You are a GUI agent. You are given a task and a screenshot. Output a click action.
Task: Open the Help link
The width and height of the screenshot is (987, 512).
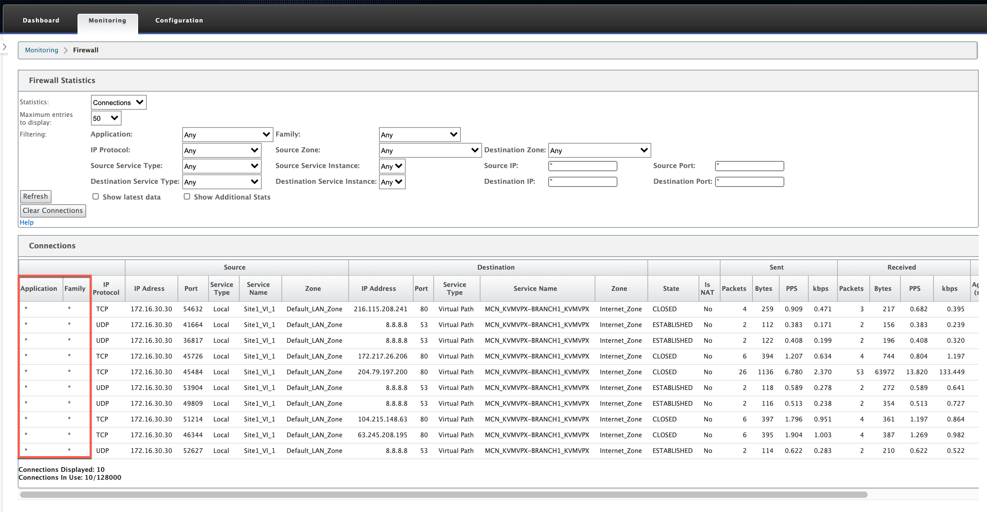pos(26,222)
